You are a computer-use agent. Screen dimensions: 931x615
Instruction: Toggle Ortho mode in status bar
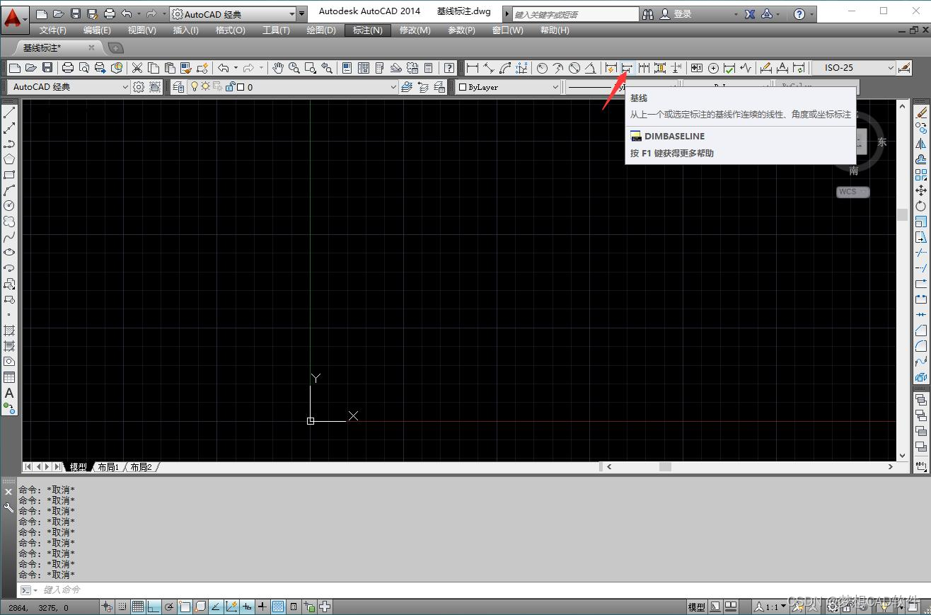tap(154, 607)
